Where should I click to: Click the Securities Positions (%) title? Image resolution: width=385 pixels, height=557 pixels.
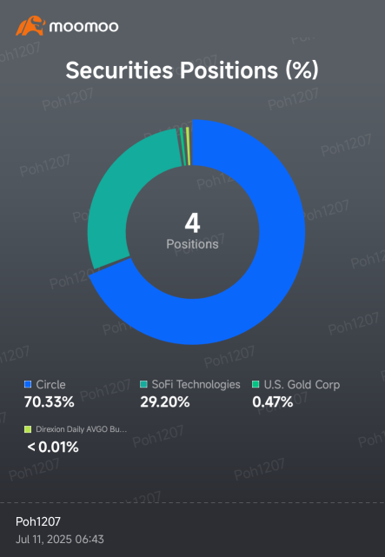(192, 70)
